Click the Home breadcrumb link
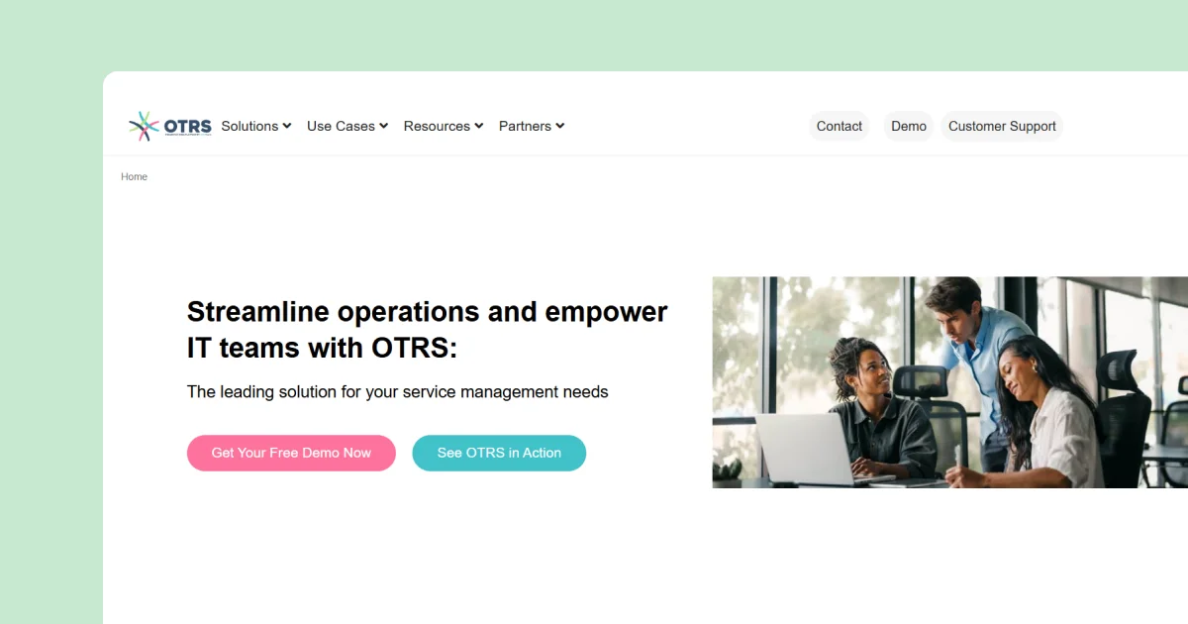1188x624 pixels. 134,176
